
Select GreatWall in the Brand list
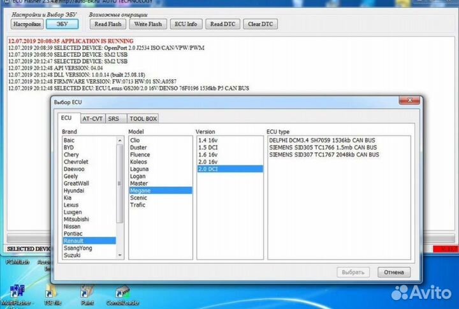point(89,183)
